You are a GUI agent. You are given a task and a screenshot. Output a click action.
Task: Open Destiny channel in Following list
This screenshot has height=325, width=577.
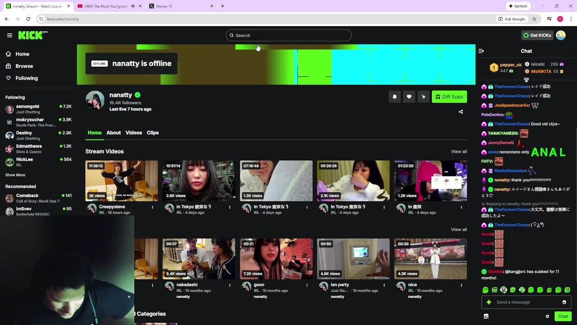[x=38, y=135]
